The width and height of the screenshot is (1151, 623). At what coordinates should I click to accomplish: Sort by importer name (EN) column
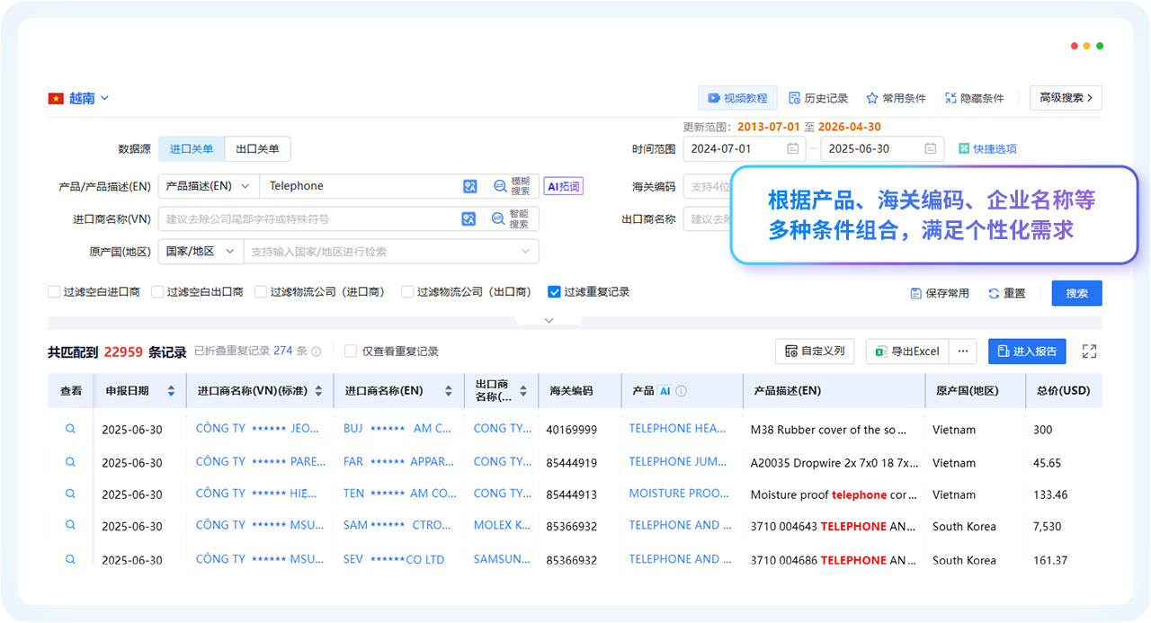pyautogui.click(x=448, y=391)
